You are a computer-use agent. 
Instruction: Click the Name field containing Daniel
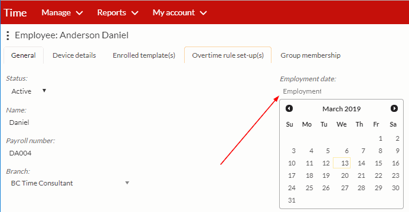pyautogui.click(x=19, y=122)
